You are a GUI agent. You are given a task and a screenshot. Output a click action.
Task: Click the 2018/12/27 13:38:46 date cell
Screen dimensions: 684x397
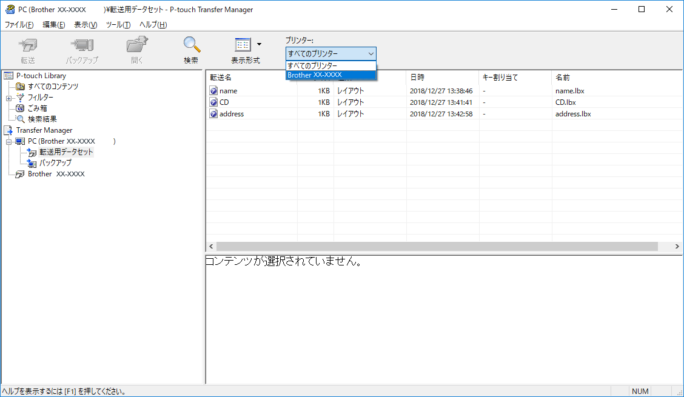[441, 91]
